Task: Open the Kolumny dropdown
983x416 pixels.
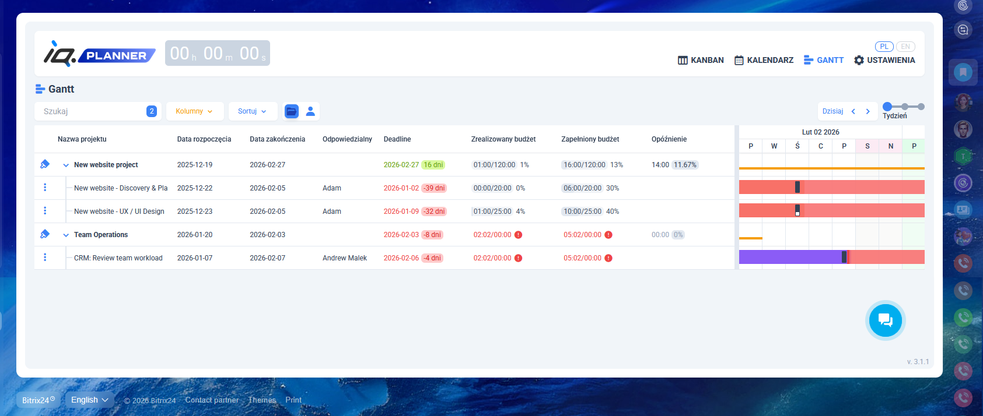Action: [194, 111]
